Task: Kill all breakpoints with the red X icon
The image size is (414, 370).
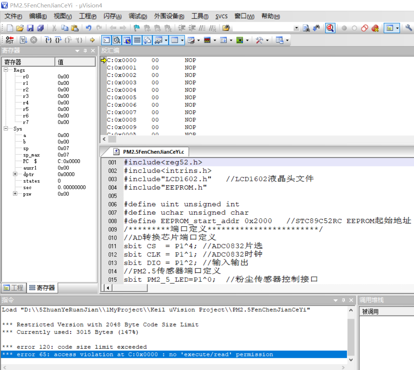Action: pos(375,28)
